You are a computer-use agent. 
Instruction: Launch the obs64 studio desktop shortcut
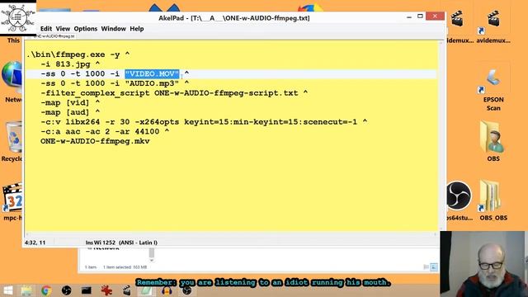pos(460,200)
